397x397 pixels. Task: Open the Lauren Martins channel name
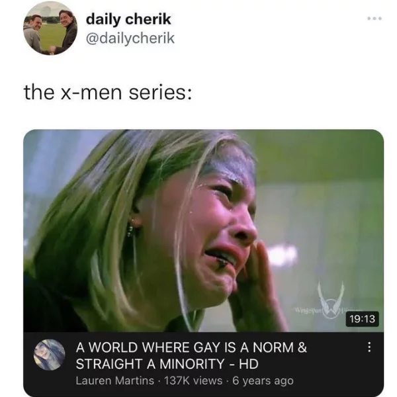click(115, 380)
